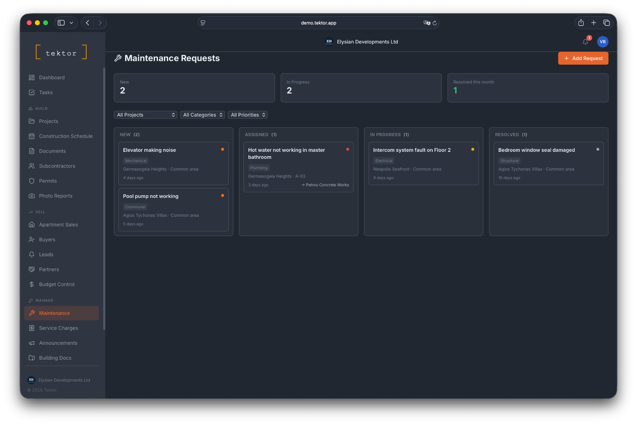Click the Safari share icon
The width and height of the screenshot is (637, 425).
point(581,23)
